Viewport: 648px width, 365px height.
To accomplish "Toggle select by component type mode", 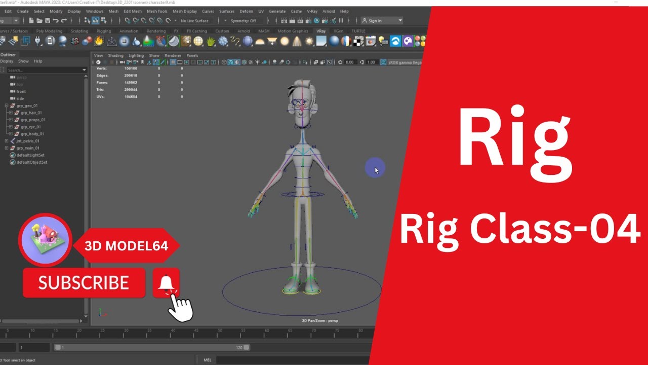I will (x=104, y=21).
